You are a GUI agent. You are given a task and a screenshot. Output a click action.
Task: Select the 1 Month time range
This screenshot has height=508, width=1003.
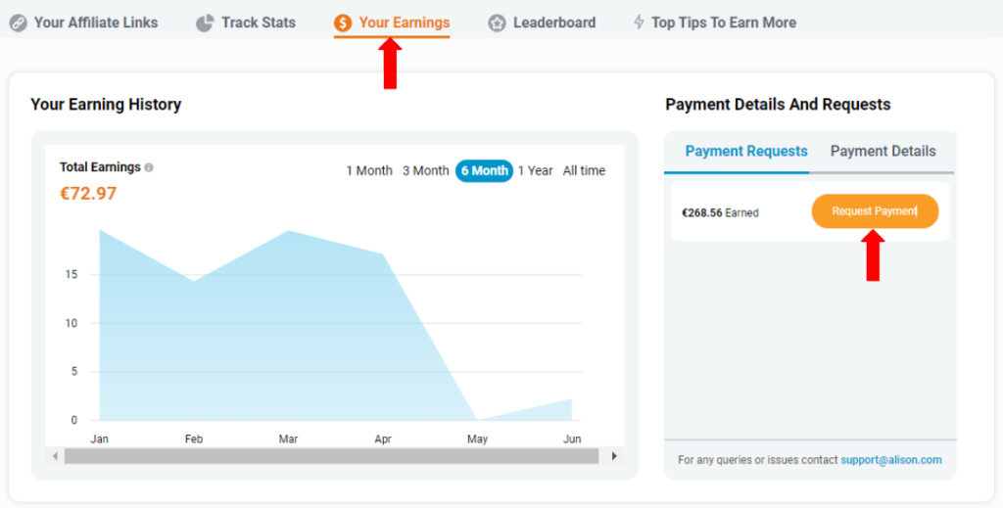click(368, 171)
